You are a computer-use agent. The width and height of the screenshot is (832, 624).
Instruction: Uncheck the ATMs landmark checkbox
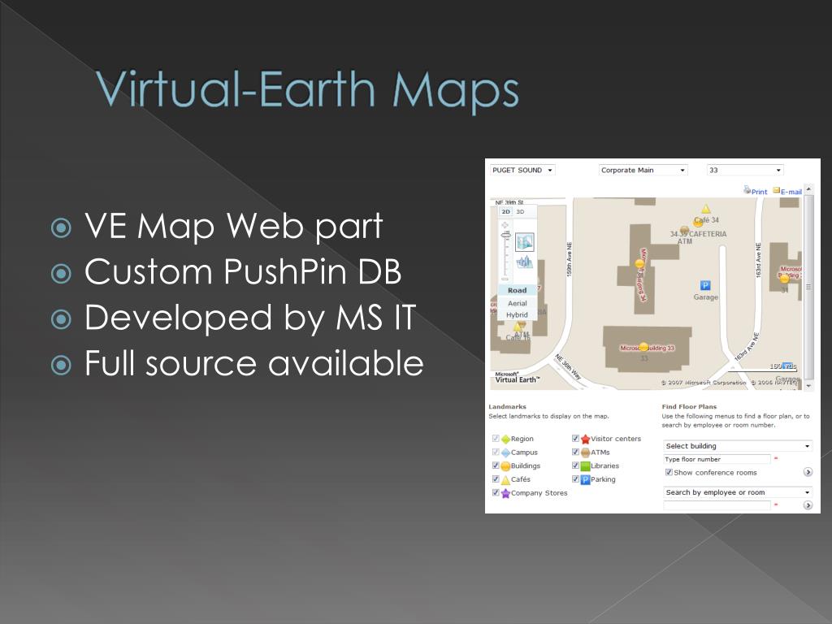tap(575, 452)
